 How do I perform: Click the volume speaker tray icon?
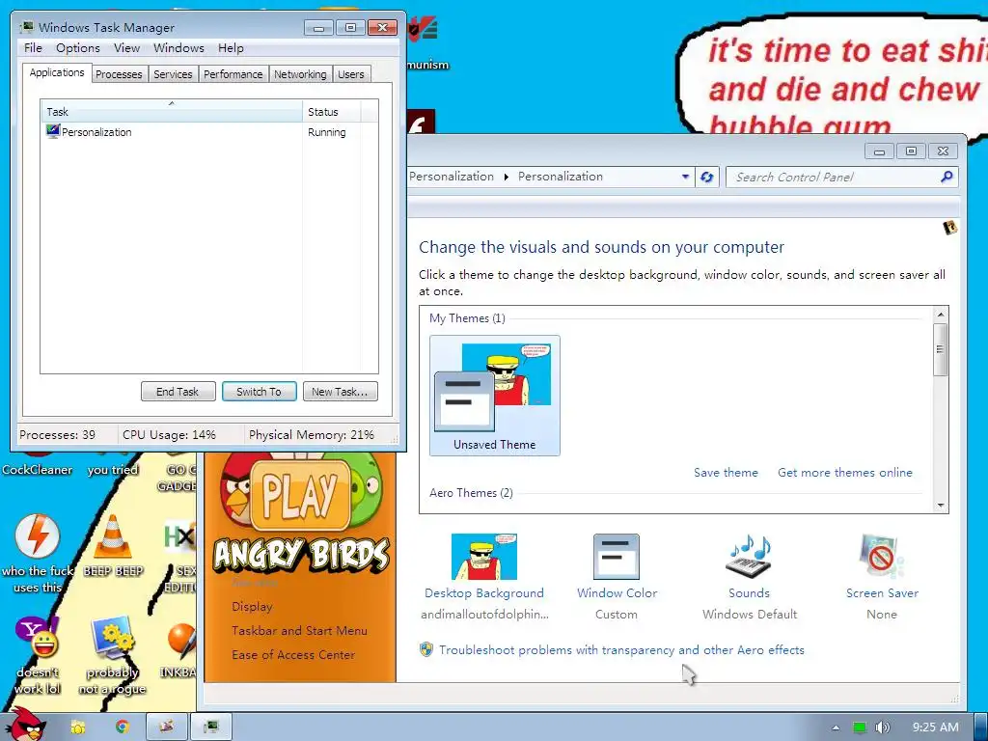(x=882, y=727)
